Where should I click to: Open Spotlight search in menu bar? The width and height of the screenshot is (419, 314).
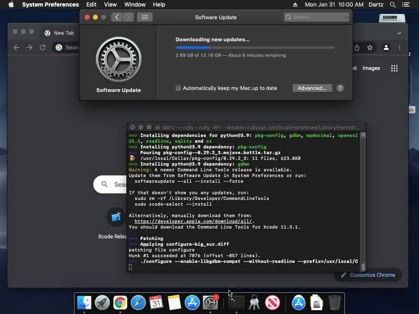pos(392,4)
